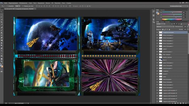Open the Изображение menu
The image size is (189, 106).
(23, 3)
